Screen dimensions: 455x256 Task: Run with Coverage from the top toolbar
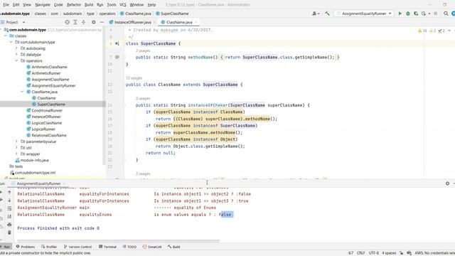pyautogui.click(x=416, y=14)
